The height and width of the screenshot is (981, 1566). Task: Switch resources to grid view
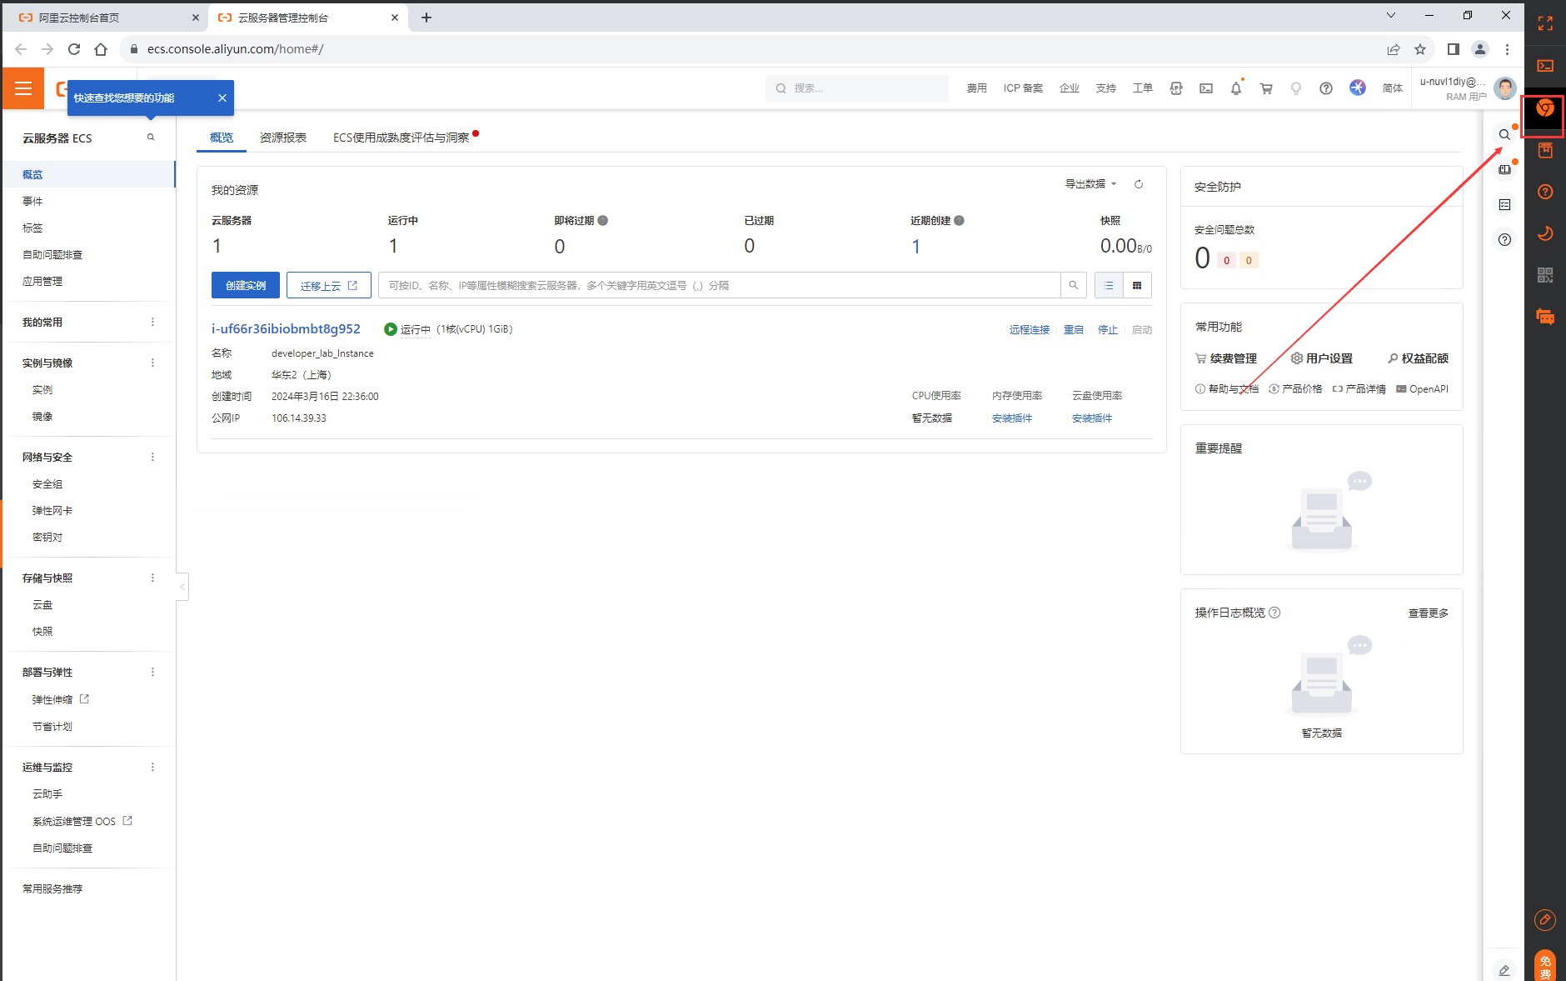tap(1137, 285)
